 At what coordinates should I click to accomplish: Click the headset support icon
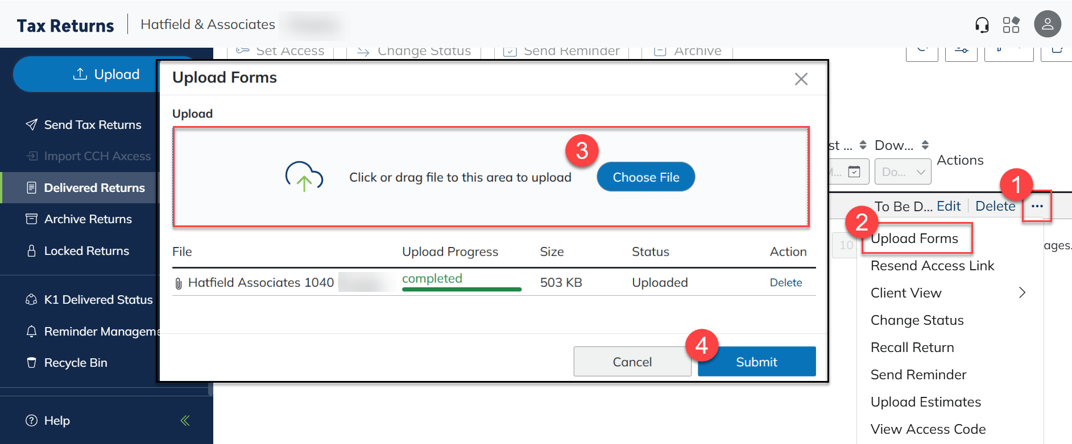coord(982,25)
